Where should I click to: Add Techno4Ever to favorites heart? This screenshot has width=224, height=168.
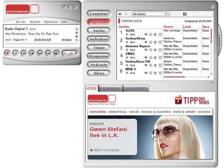click(146, 42)
